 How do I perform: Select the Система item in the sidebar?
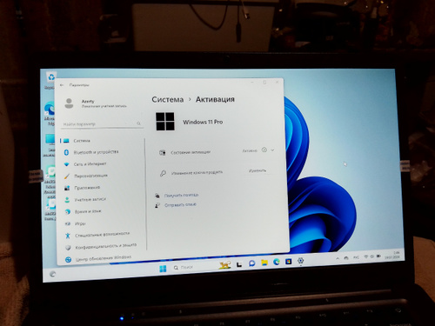82,141
